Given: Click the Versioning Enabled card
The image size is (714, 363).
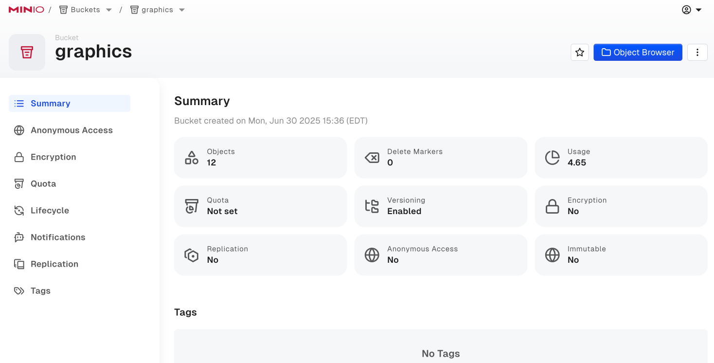Looking at the screenshot, I should 440,206.
